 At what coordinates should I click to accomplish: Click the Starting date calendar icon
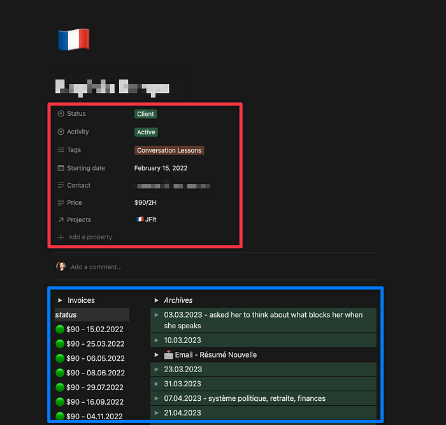click(x=61, y=168)
